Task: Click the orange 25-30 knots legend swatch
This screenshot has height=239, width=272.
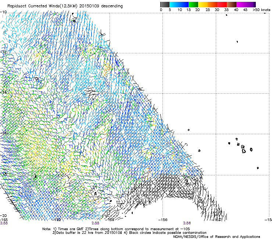Action: (x=212, y=4)
